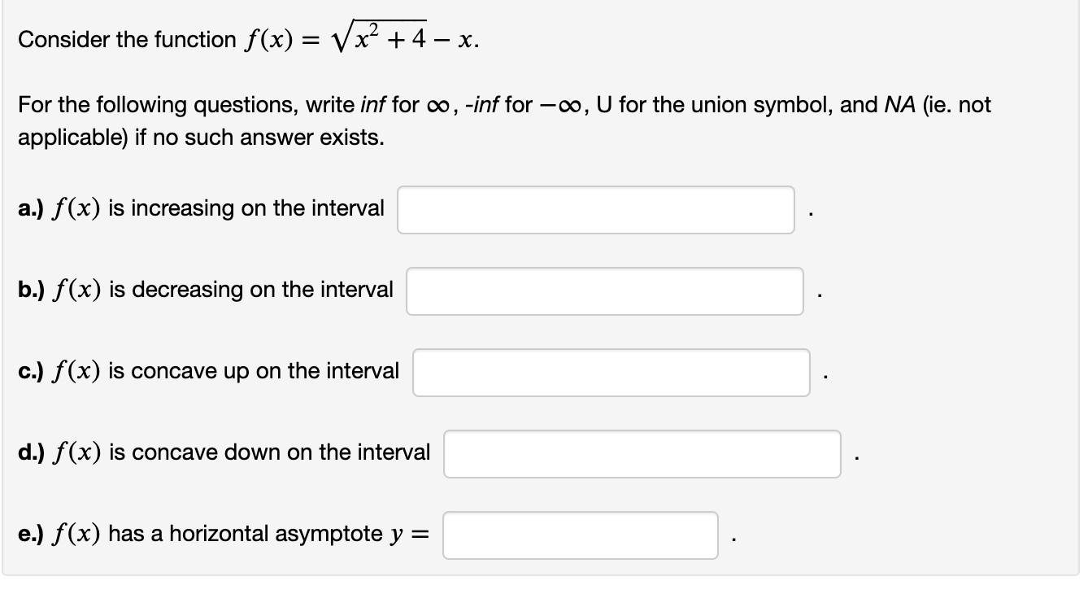The width and height of the screenshot is (1088, 594).
Task: Click the question d label text
Action: 31,453
